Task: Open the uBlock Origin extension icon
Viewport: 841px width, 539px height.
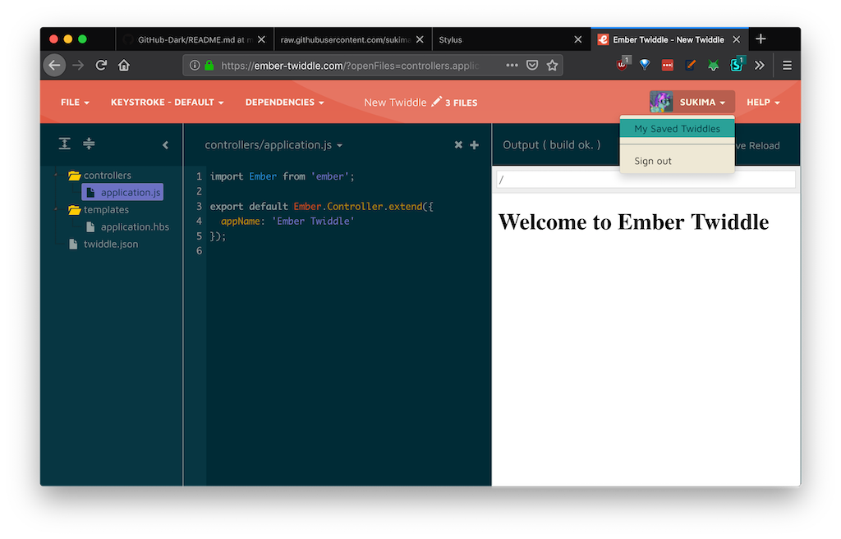Action: (623, 65)
